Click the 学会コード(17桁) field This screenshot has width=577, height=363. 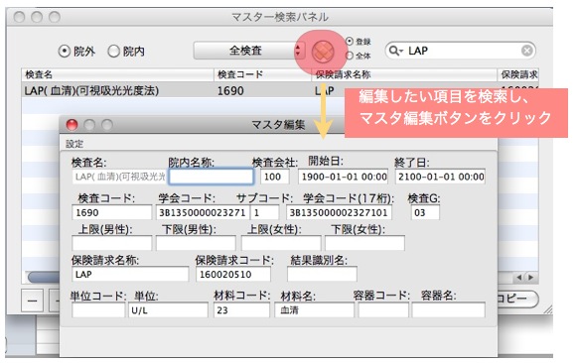coord(339,212)
